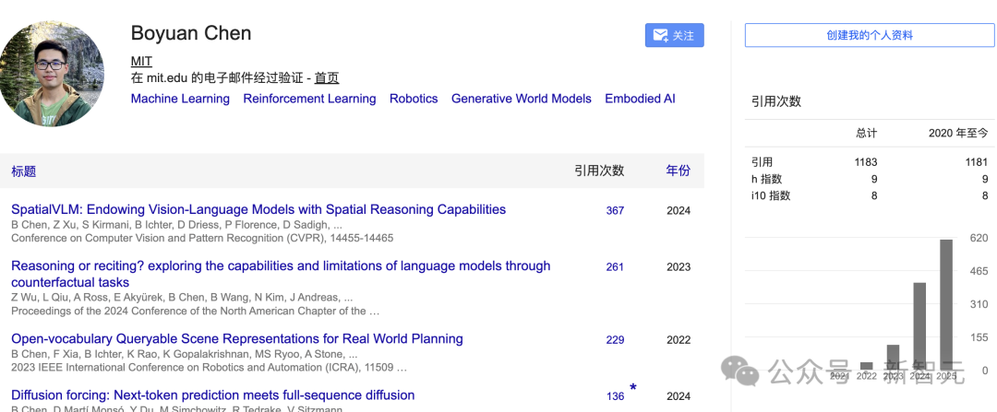Click the tallest 2025 citation bar

(x=946, y=304)
